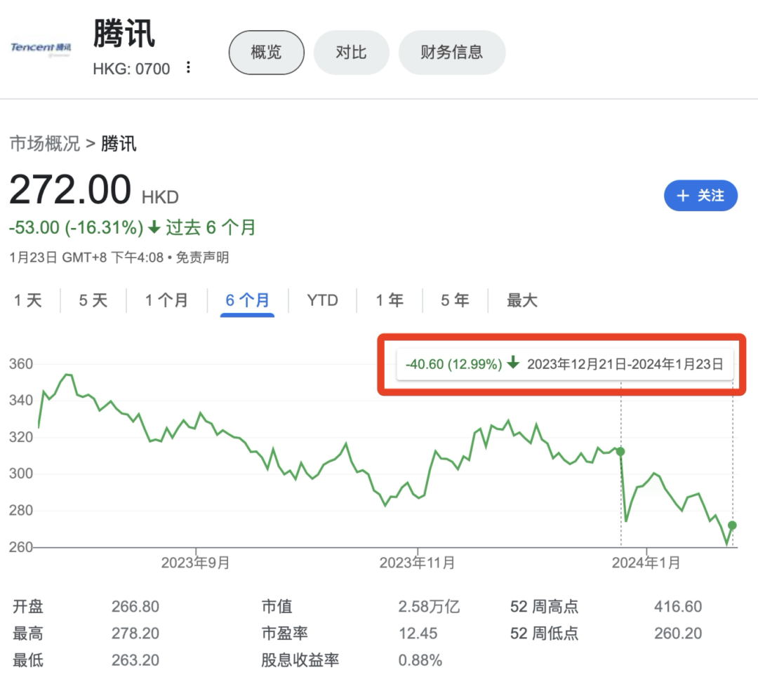Open the 财务信息 chip
758x684 pixels.
click(451, 52)
